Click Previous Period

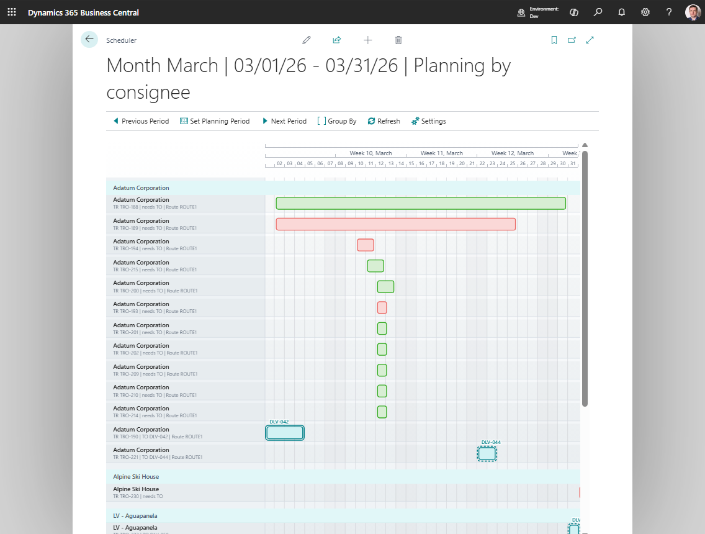point(141,121)
